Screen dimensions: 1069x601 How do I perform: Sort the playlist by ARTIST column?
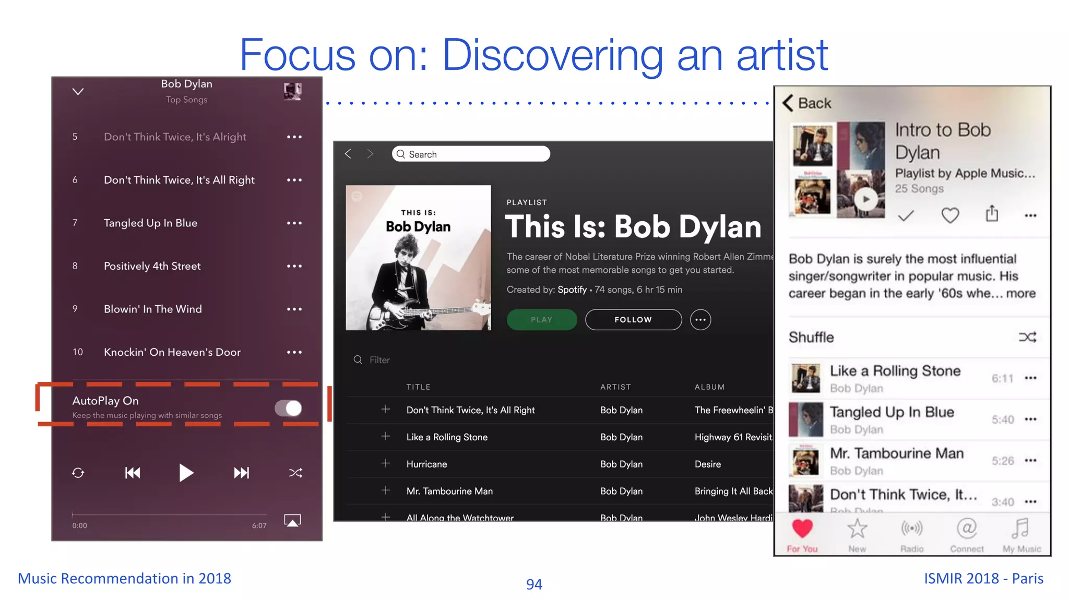coord(615,387)
